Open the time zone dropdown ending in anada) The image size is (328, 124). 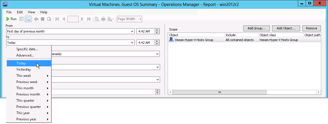[x=157, y=54]
